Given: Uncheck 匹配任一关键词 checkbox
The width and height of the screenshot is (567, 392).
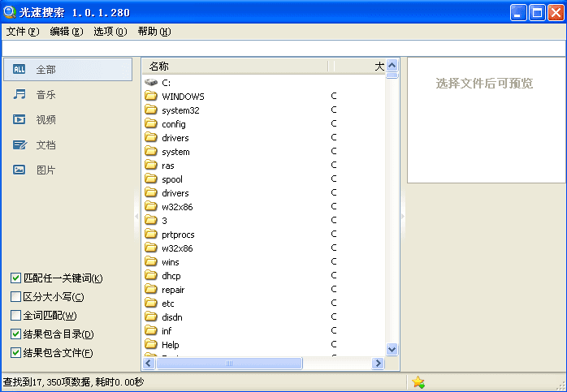Looking at the screenshot, I should (16, 278).
